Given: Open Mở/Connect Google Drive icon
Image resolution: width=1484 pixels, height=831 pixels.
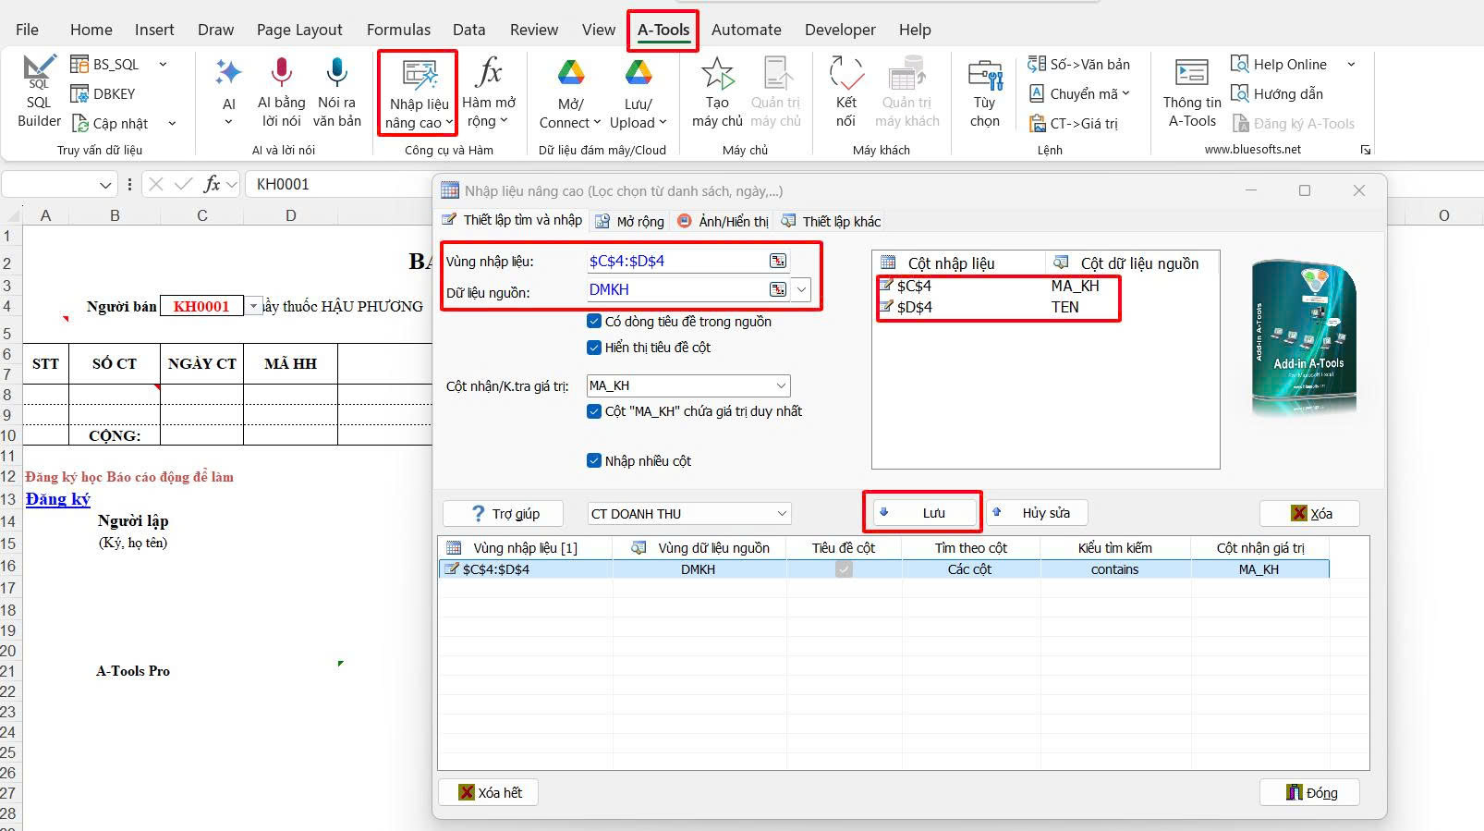Looking at the screenshot, I should 570,74.
